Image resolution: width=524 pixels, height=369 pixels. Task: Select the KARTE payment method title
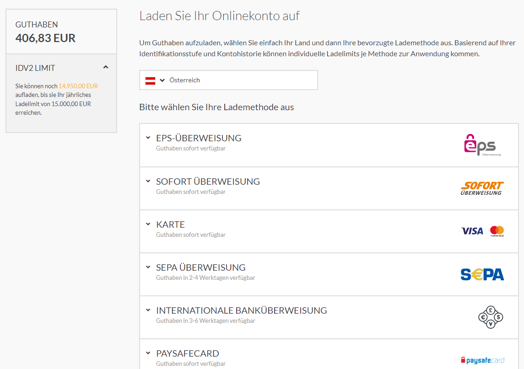pyautogui.click(x=170, y=225)
